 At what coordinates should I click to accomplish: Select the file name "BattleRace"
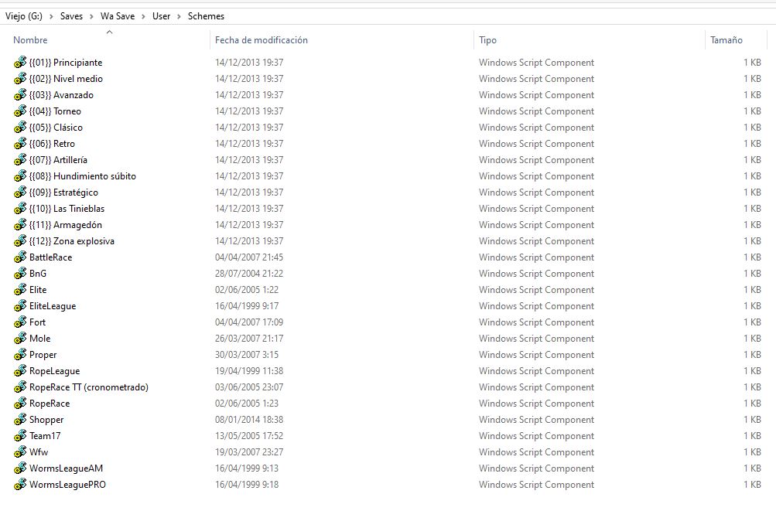pos(50,257)
